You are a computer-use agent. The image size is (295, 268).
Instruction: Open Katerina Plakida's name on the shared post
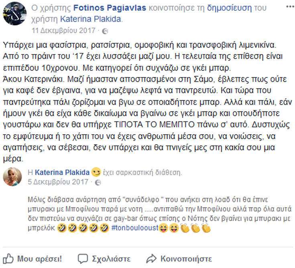(x=63, y=173)
